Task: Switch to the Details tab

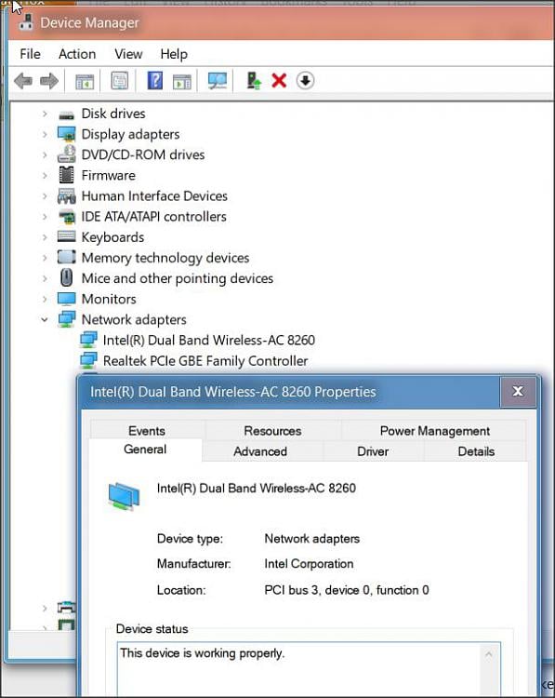Action: point(476,451)
